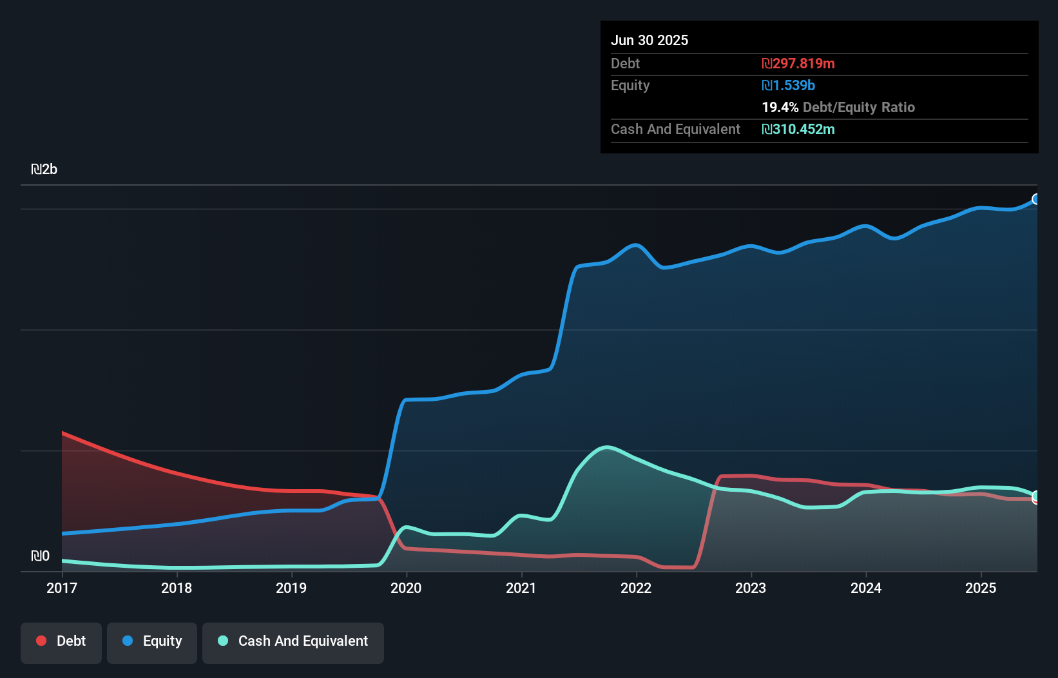
Task: Click the 2022 x-axis label
Action: (636, 588)
